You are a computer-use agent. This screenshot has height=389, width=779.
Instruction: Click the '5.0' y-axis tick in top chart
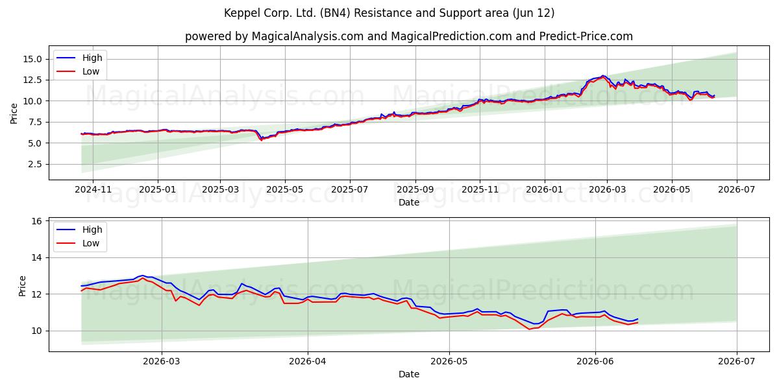pos(36,143)
